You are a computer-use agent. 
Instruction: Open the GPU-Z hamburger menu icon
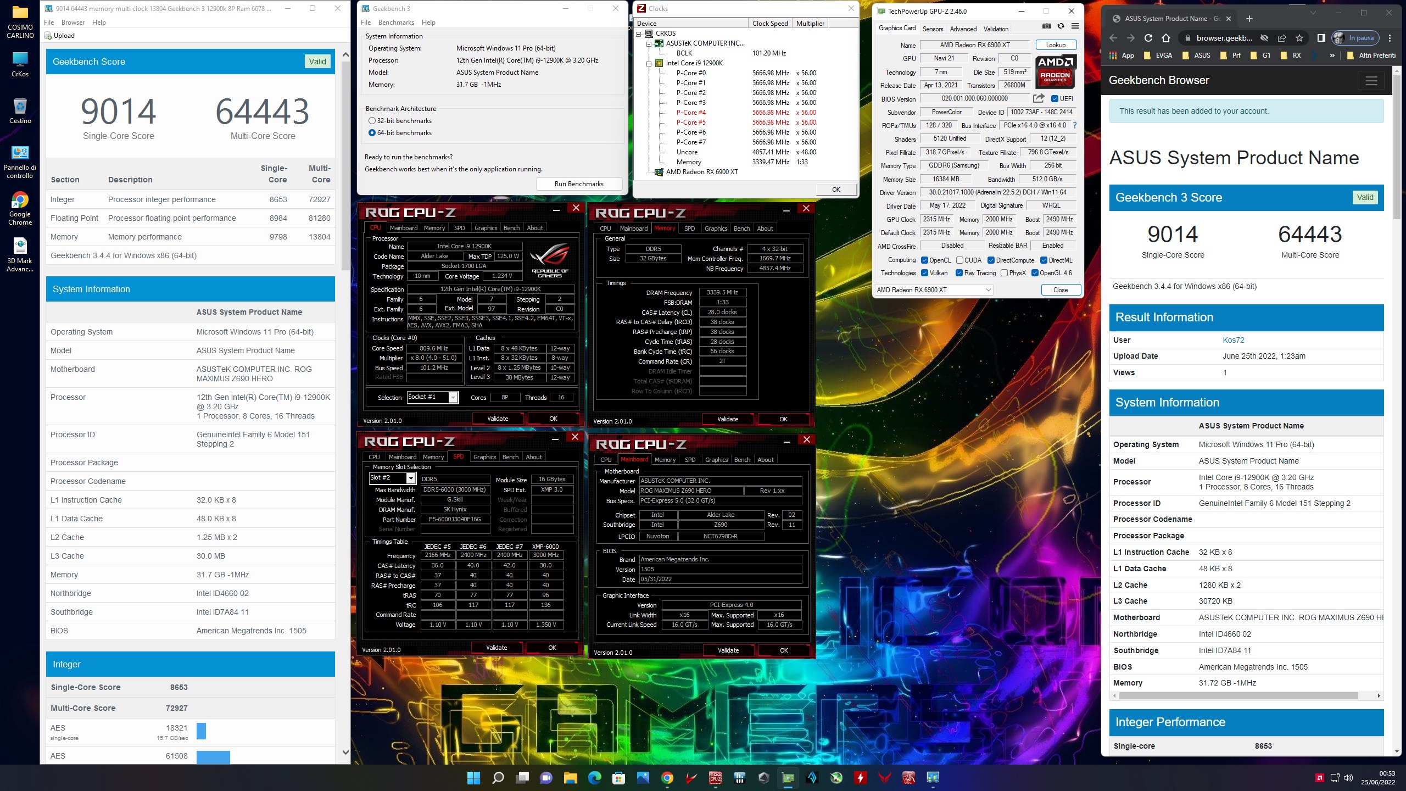pos(1075,26)
